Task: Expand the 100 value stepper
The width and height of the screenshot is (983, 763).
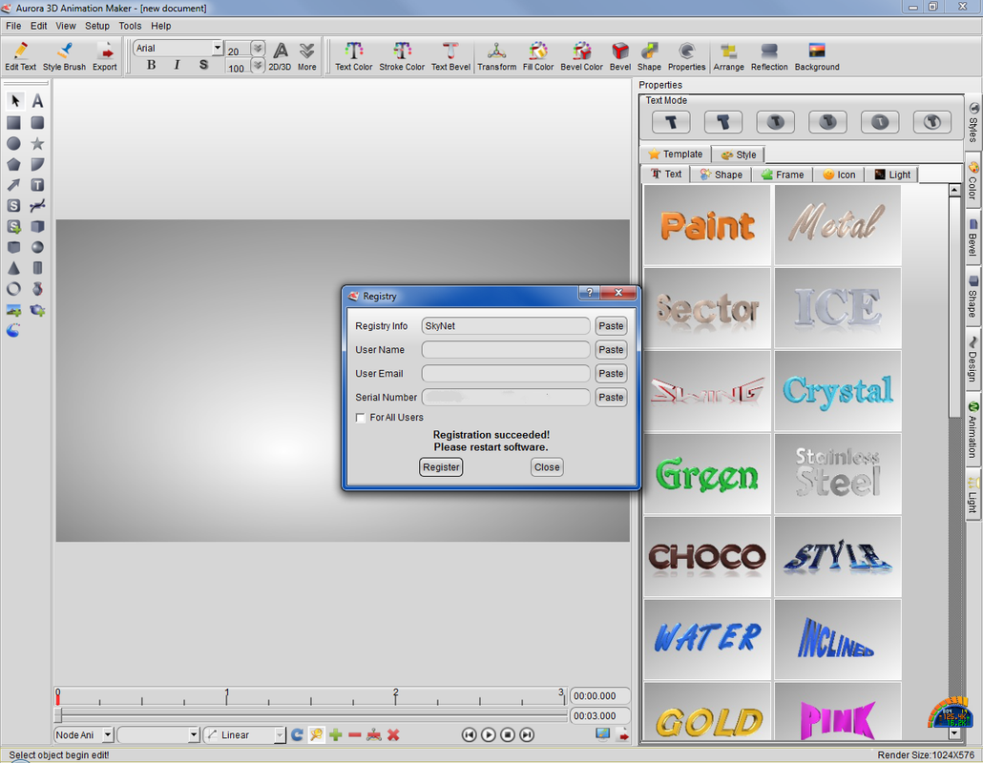Action: (258, 65)
